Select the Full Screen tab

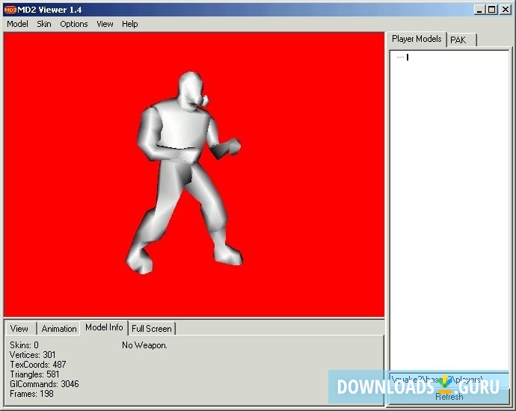tap(152, 329)
